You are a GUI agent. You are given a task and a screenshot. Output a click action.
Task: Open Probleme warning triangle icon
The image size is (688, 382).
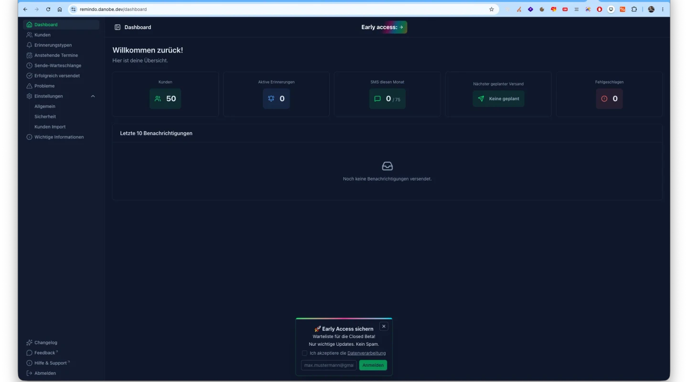pos(30,86)
